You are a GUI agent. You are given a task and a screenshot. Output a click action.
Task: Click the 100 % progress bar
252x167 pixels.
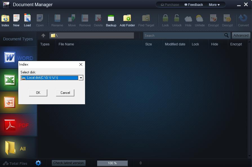click(x=112, y=163)
